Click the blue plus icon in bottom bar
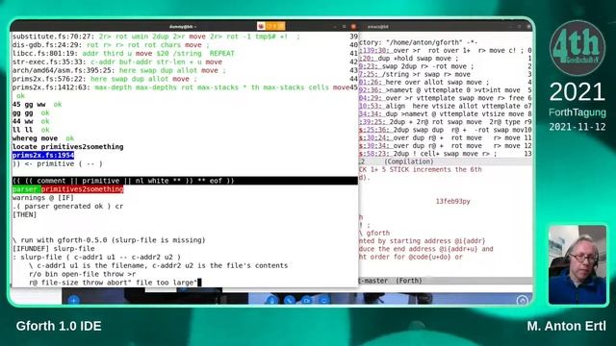The width and height of the screenshot is (616, 346). click(x=73, y=301)
